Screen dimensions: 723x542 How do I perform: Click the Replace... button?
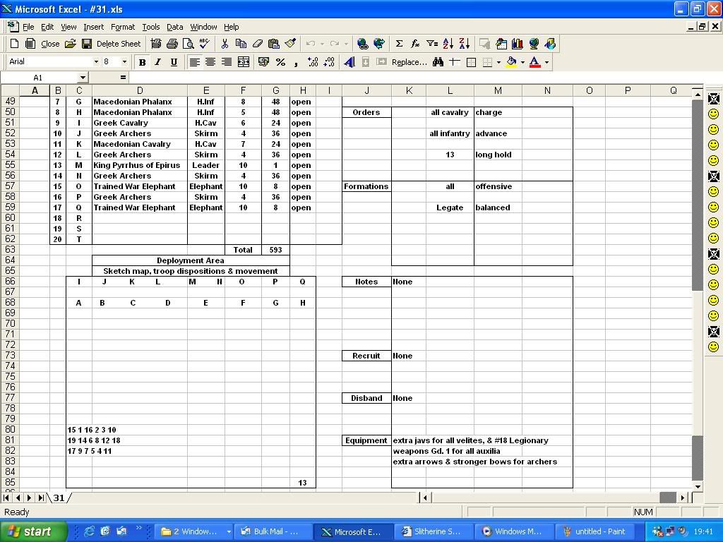[x=409, y=62]
